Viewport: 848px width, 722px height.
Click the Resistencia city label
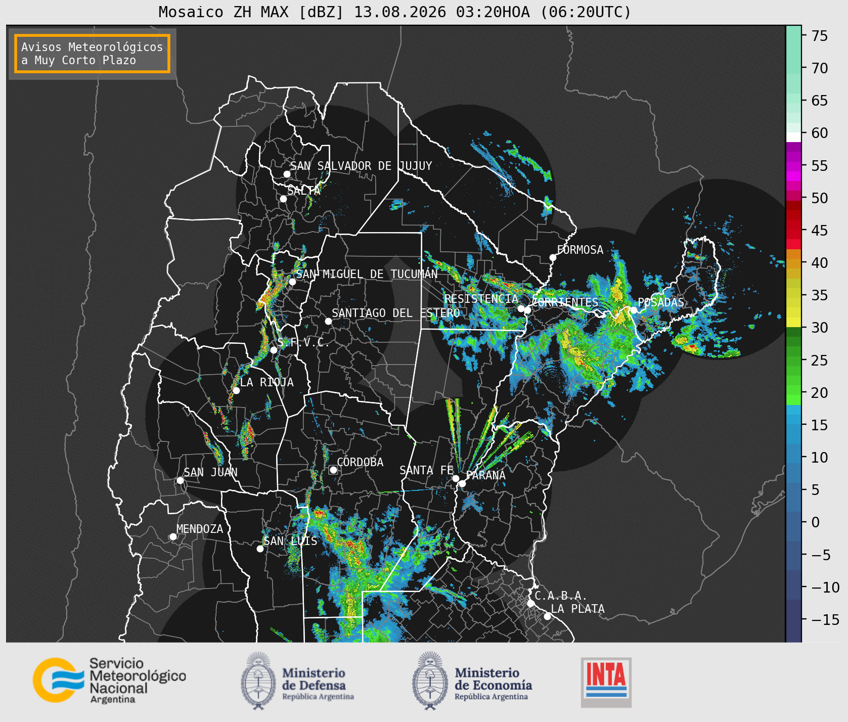pos(481,299)
